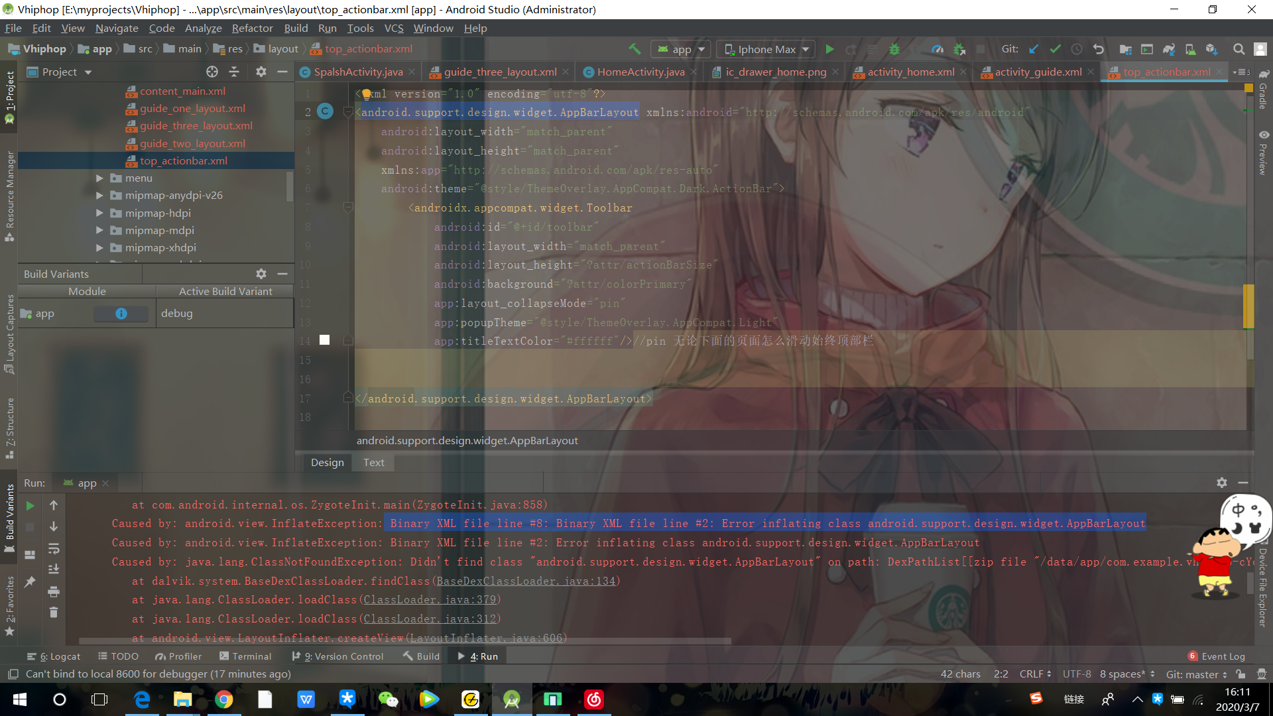Toggle soft-wrap in Run console
Viewport: 1273px width, 716px height.
[54, 548]
